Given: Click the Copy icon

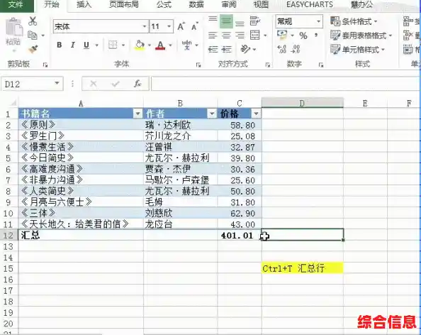Looking at the screenshot, I should point(33,35).
